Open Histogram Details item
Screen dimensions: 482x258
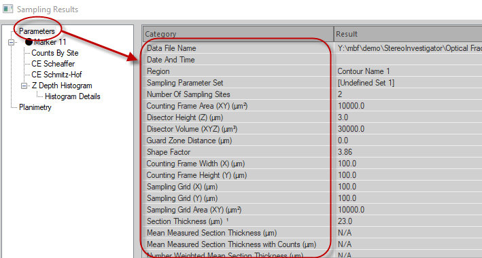(72, 96)
